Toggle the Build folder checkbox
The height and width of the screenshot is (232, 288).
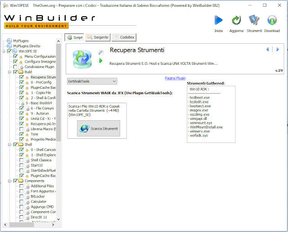[15, 72]
